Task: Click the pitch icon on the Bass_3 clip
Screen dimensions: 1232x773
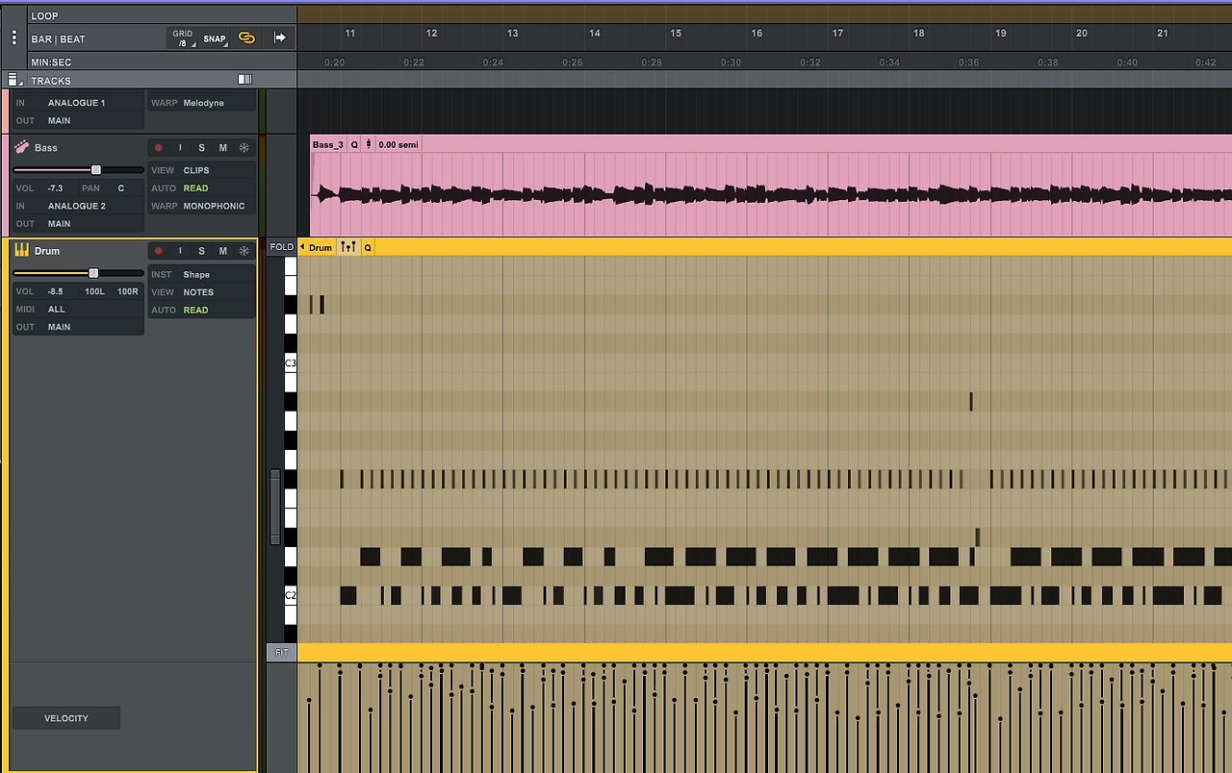Action: coord(368,144)
